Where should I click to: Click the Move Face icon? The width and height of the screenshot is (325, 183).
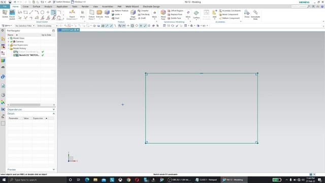(x=164, y=12)
